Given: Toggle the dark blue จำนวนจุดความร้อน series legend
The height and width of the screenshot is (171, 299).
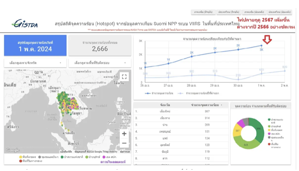Looking at the screenshot, I should coord(159,94).
